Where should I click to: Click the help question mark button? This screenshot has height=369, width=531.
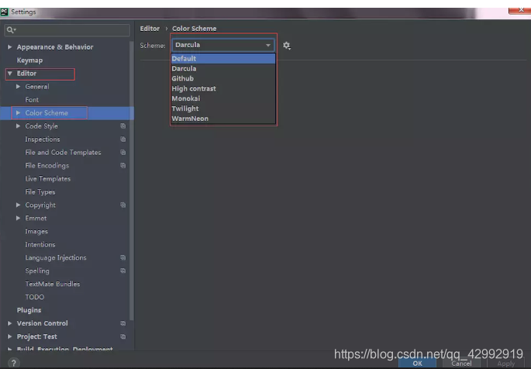point(13,363)
